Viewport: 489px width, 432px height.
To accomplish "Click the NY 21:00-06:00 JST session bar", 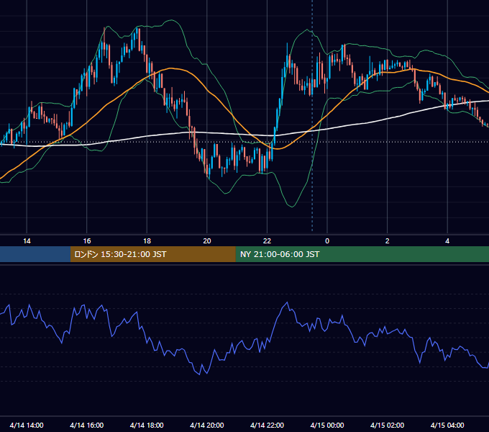I will [x=362, y=254].
